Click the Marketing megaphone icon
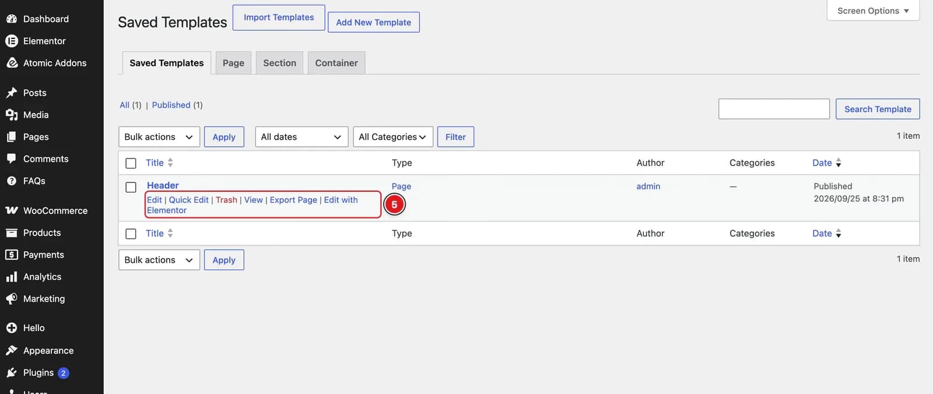 tap(12, 298)
